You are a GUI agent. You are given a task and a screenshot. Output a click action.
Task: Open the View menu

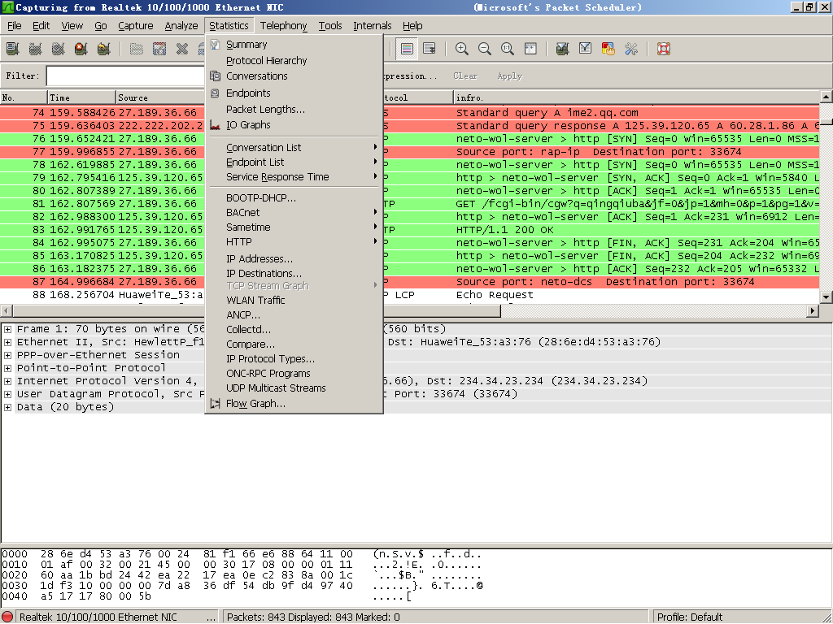[72, 25]
